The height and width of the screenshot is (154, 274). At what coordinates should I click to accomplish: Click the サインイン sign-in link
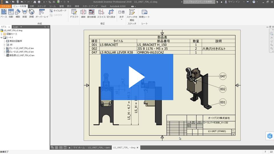[x=234, y=2]
